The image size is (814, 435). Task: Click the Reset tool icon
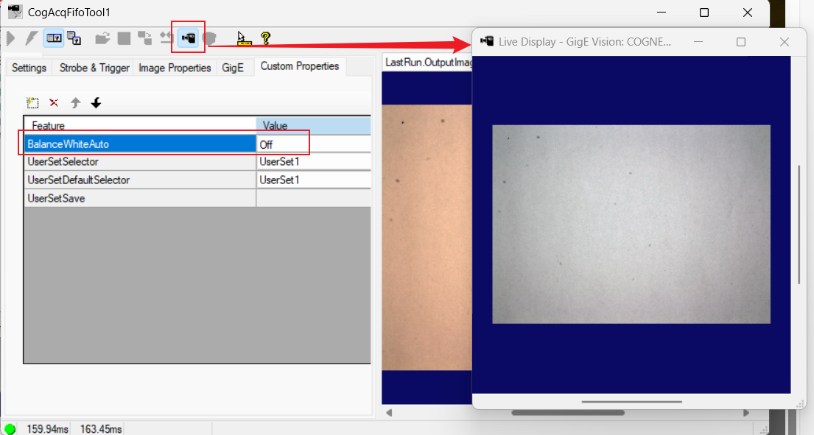[166, 38]
